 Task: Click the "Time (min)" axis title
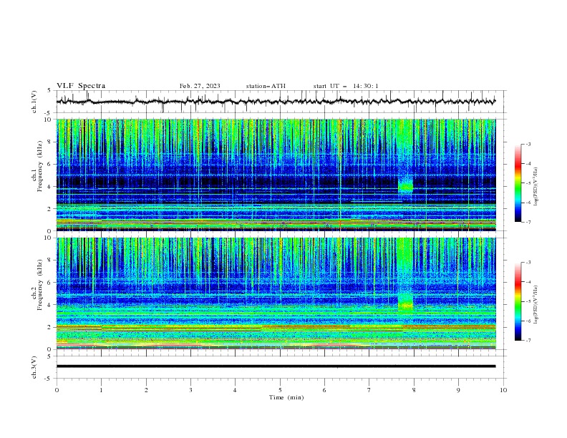pos(286,397)
